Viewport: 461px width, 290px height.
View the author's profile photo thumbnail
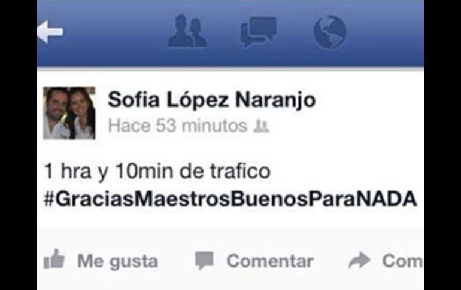(69, 113)
